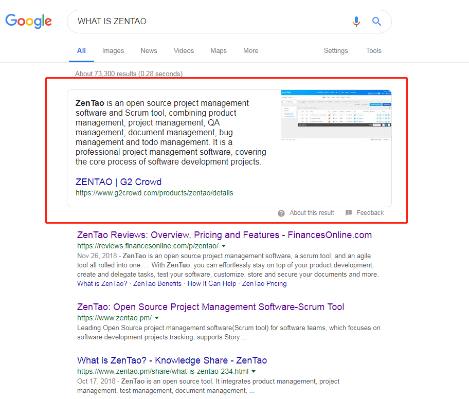Image resolution: width=469 pixels, height=399 pixels.
Task: Expand the financesonline URL dropdown arrow
Action: (224, 246)
